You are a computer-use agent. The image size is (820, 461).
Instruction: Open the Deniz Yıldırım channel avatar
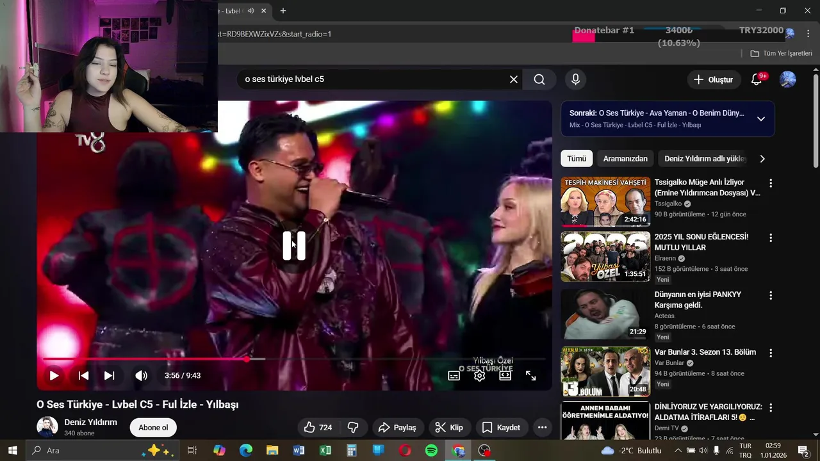[47, 427]
